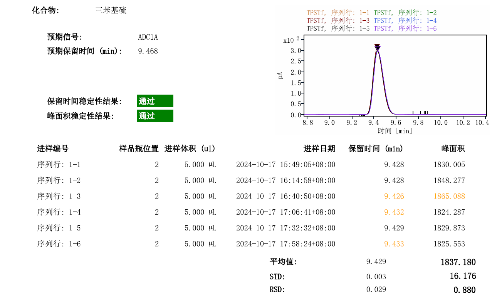This screenshot has height=300, width=497.
Task: Click the 峰面积 column header
Action: [x=453, y=149]
